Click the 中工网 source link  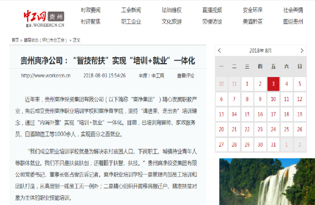[157, 76]
